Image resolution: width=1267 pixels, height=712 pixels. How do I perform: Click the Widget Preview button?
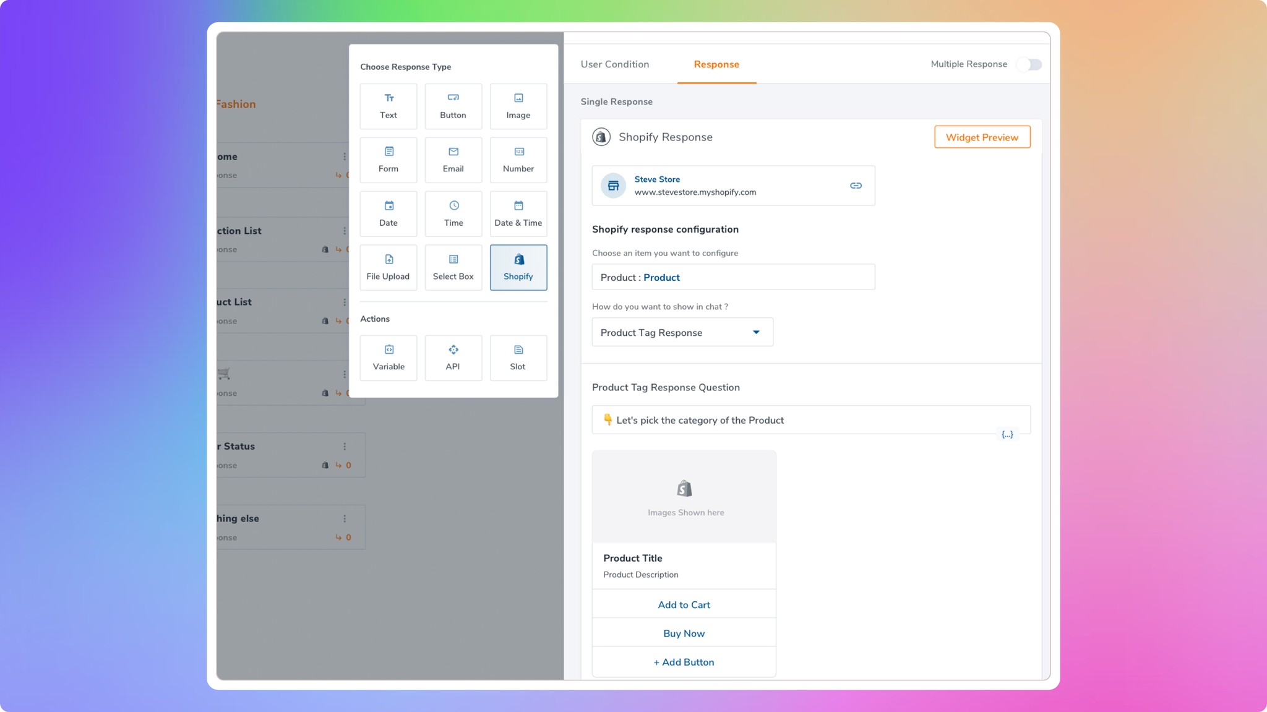(x=982, y=137)
